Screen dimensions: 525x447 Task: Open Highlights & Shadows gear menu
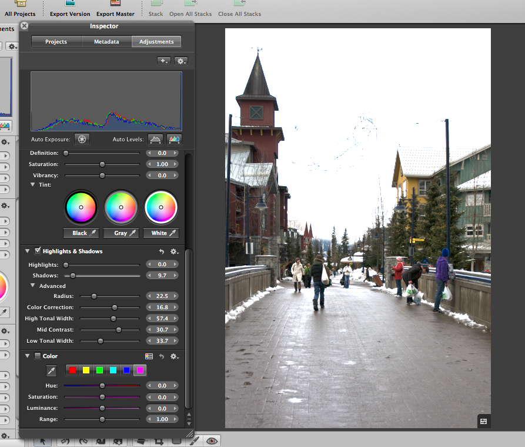coord(175,251)
